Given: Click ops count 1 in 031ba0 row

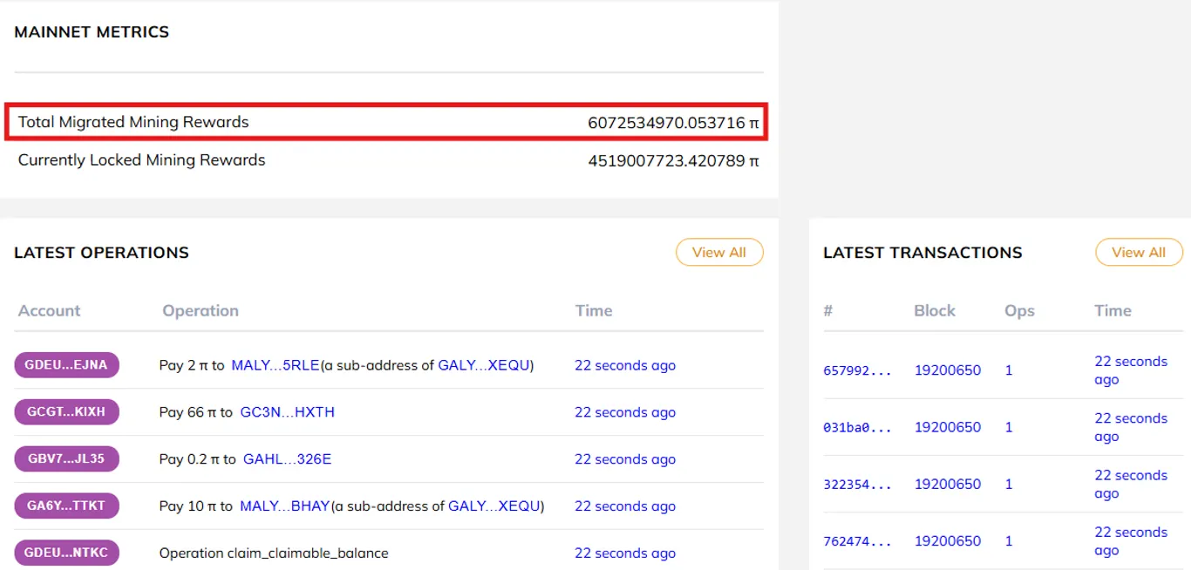Looking at the screenshot, I should click(1009, 427).
